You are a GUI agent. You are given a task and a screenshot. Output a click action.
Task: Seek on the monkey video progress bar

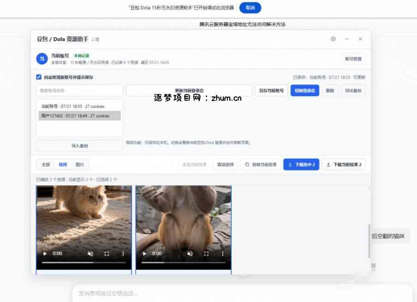(183, 262)
